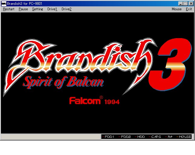Image resolution: width=195 pixels, height=155 pixels.
Task: Click the FDD2 status indicator
Action: (125, 137)
